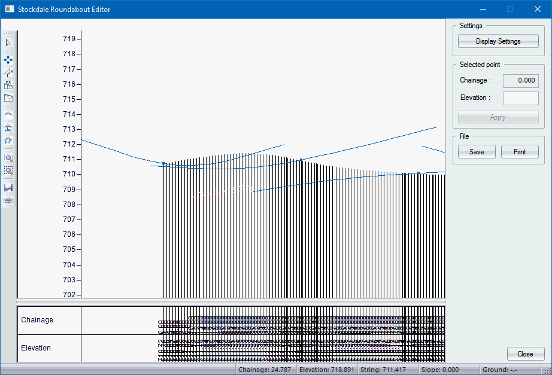Click the Elevation row label in table

(36, 348)
